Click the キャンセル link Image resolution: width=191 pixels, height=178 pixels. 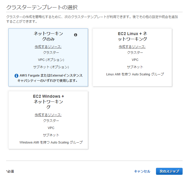click(x=142, y=171)
